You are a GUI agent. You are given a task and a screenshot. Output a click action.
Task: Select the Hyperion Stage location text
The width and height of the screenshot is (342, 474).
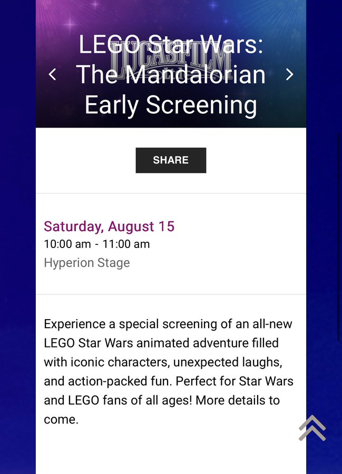click(87, 263)
